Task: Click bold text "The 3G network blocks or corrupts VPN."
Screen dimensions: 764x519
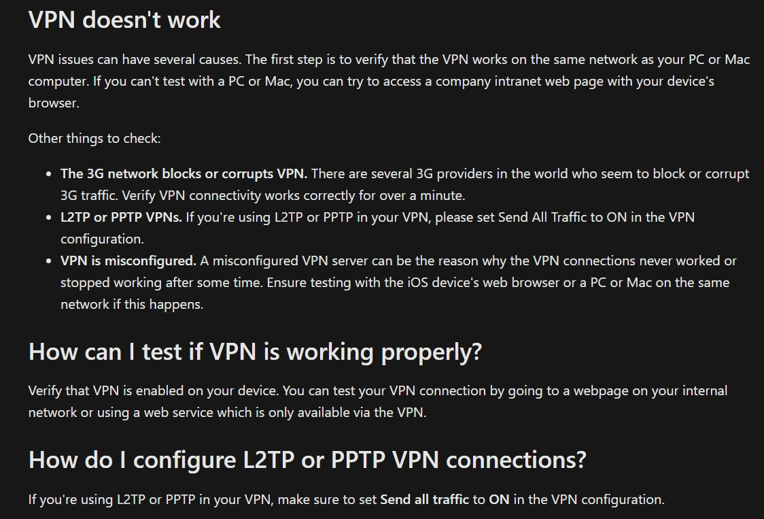Action: click(184, 173)
